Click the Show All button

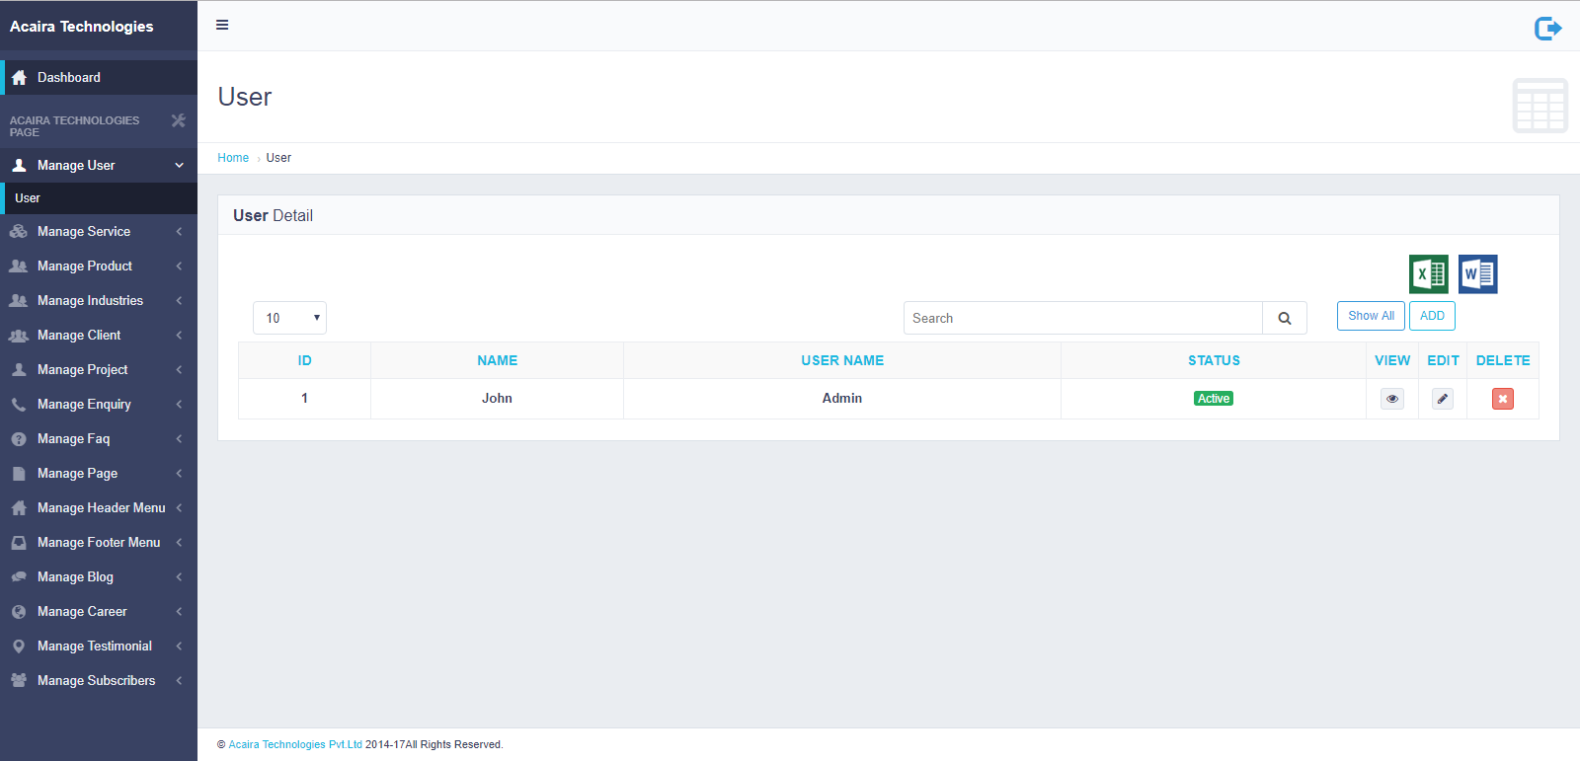coord(1371,316)
